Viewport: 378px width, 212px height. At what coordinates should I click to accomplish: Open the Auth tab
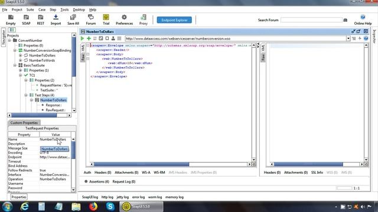(87, 173)
